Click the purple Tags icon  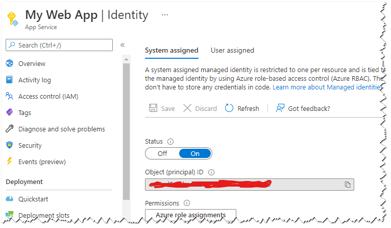[10, 112]
